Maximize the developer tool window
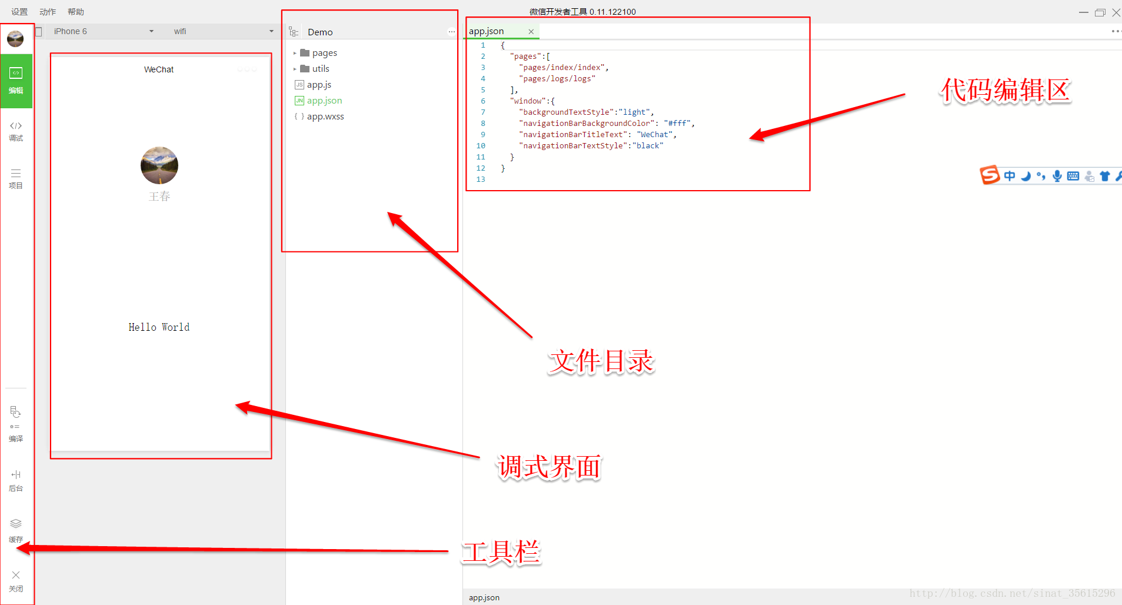 1100,12
